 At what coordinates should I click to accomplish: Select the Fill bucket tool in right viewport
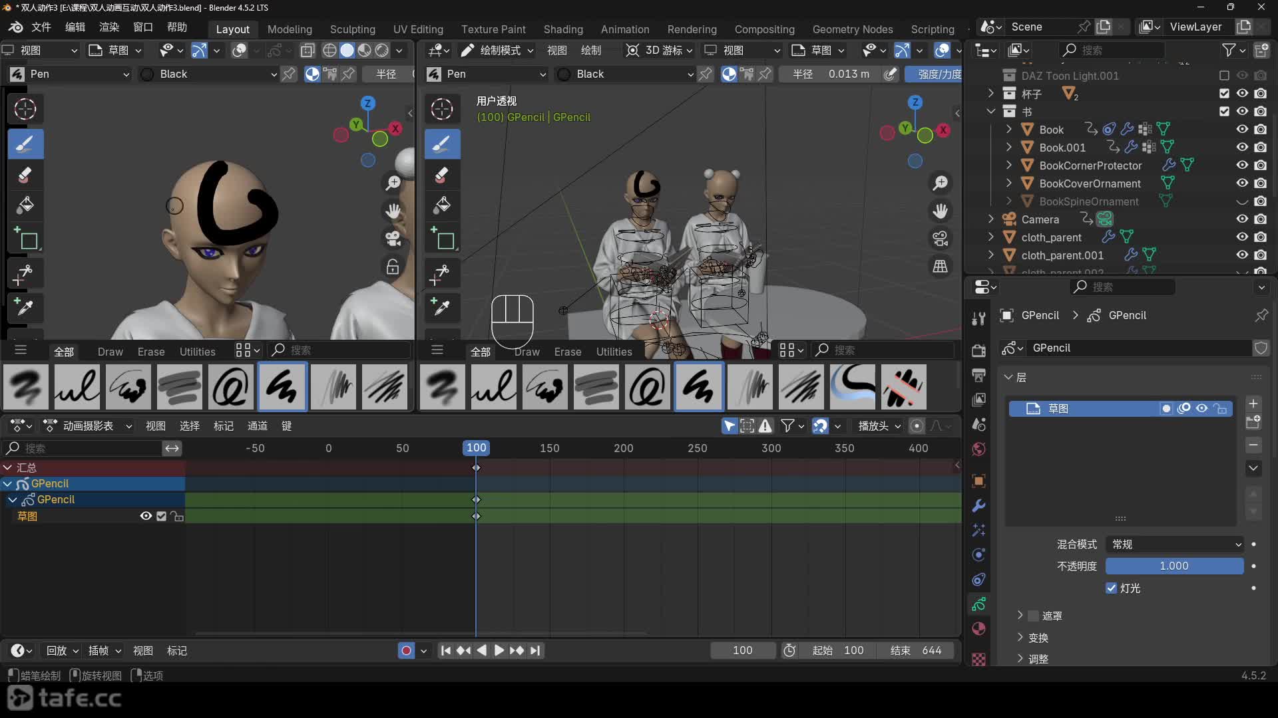[442, 205]
